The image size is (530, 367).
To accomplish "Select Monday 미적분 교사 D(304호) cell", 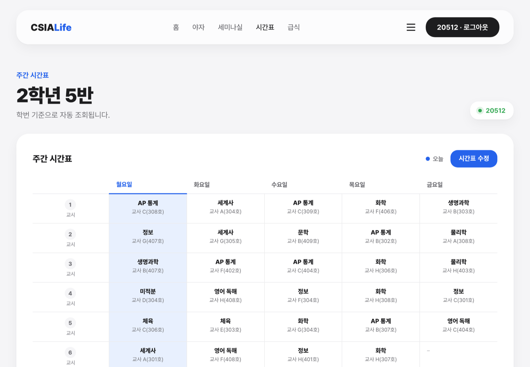I will tap(148, 297).
